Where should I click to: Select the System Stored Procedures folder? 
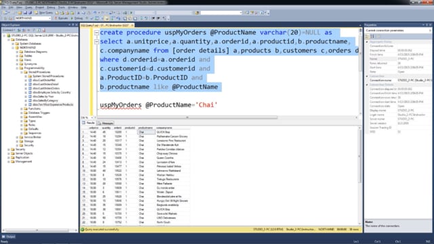tap(48, 76)
